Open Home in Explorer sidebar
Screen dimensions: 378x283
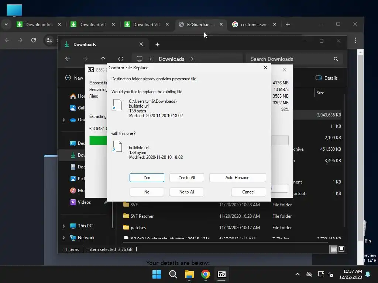(x=77, y=96)
